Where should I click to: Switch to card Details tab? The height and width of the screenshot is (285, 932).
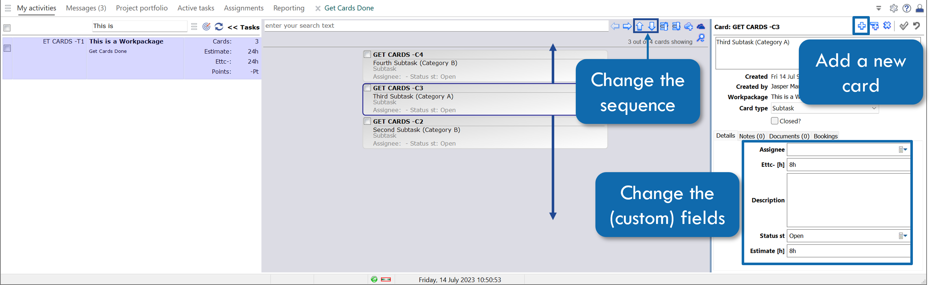pos(725,135)
